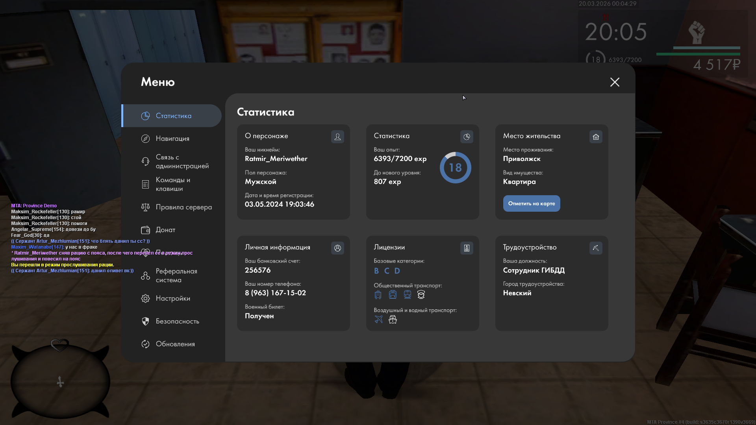The width and height of the screenshot is (756, 425).
Task: Select the Донат menu item
Action: coord(165,230)
